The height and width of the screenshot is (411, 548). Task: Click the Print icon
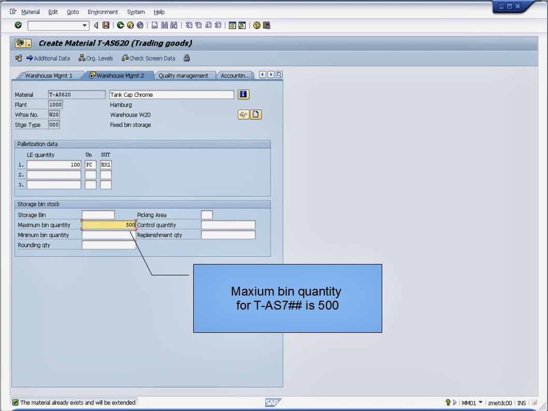click(x=154, y=25)
